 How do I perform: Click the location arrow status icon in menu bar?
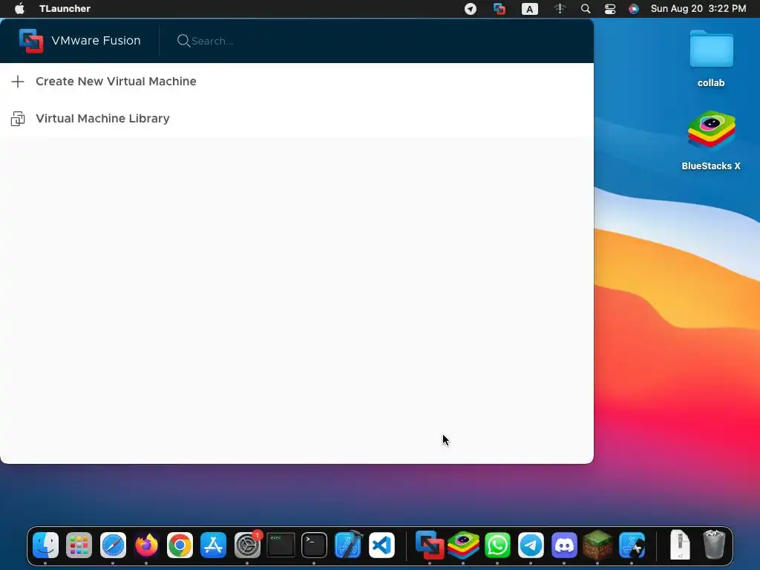click(470, 9)
